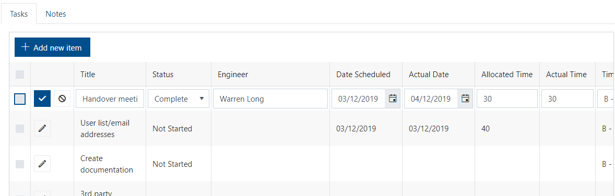Viewport: 615px width, 196px height.
Task: Open the truncated dropdown showing B -
Action: tap(606, 99)
